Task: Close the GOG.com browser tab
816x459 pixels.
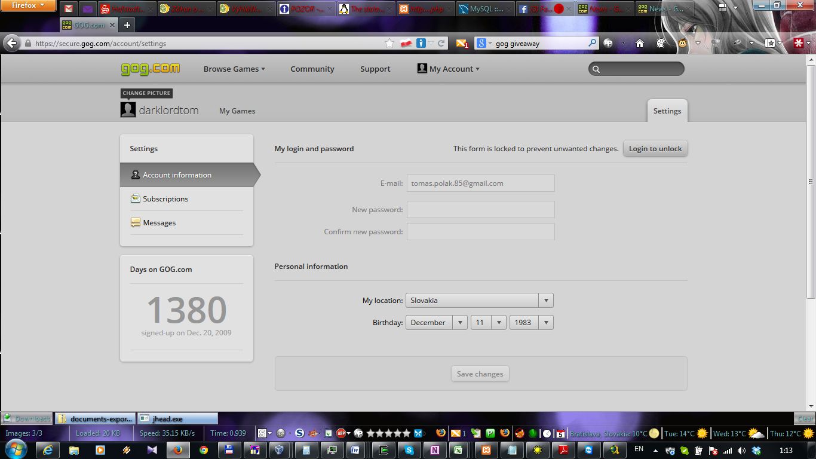Action: pyautogui.click(x=111, y=25)
